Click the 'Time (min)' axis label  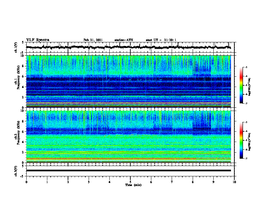[x=133, y=185]
